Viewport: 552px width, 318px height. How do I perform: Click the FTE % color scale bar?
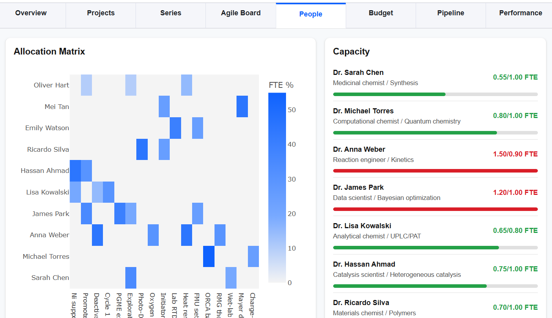point(277,187)
